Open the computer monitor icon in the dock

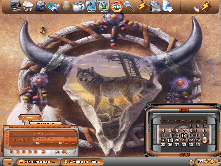(x=16, y=6)
